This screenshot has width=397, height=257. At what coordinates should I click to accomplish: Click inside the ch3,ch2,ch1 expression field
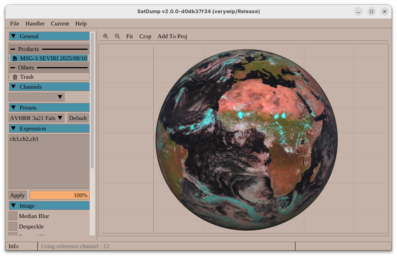point(49,162)
